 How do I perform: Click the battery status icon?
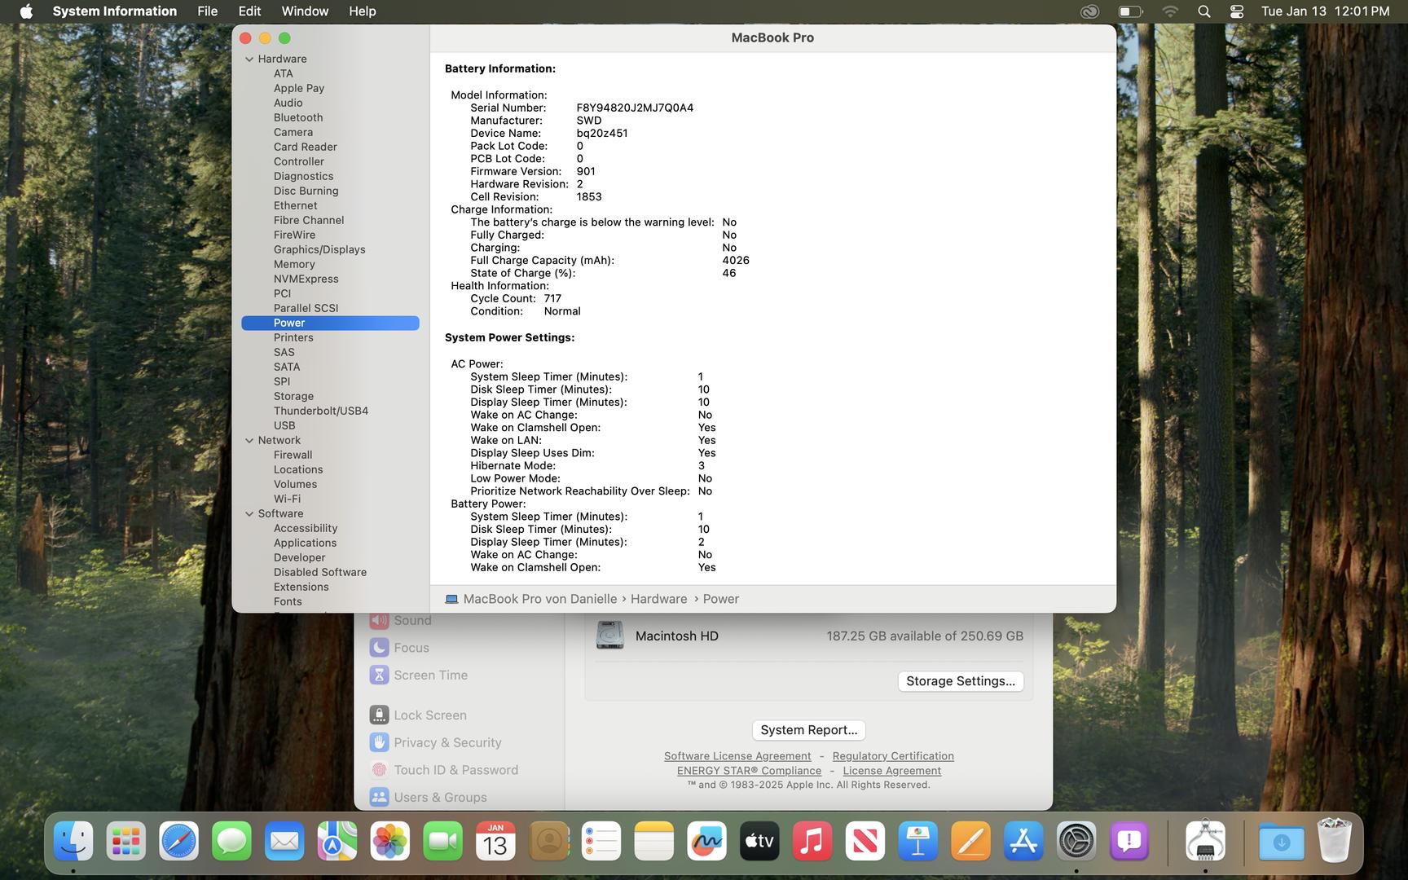pyautogui.click(x=1129, y=11)
